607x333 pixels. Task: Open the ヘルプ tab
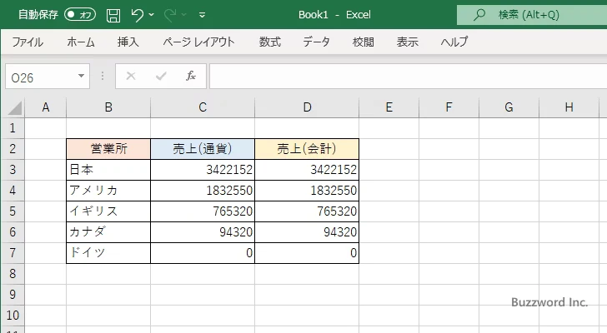coord(454,42)
